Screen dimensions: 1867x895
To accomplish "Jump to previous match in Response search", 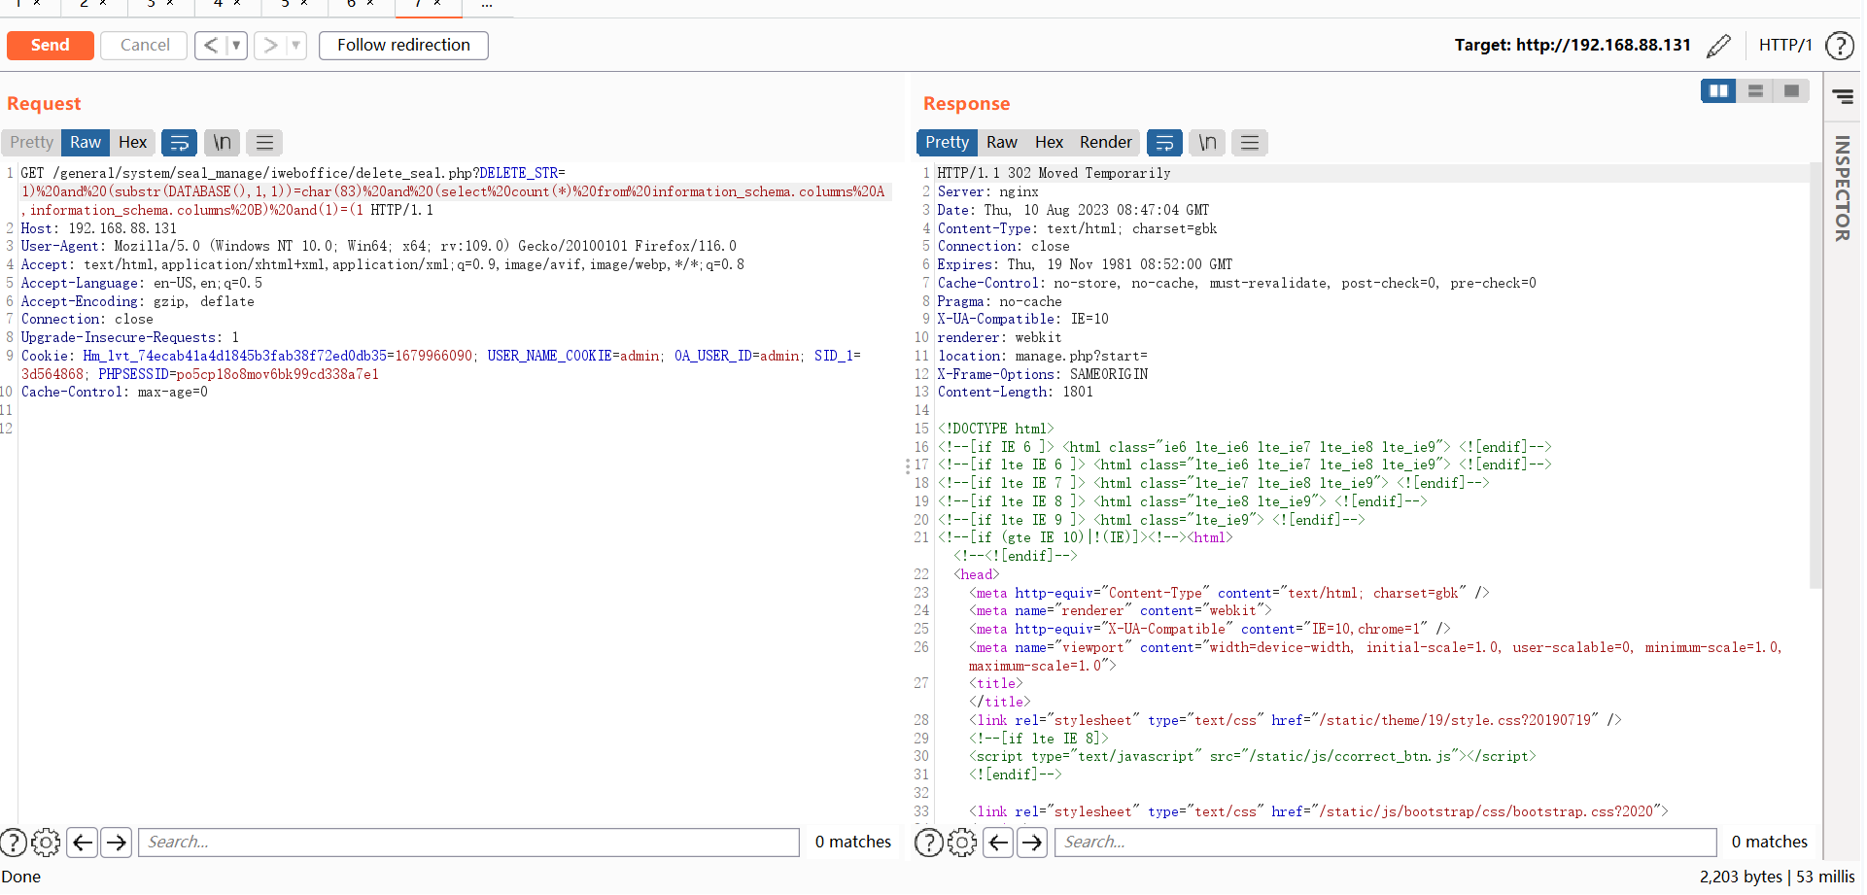I will 999,843.
